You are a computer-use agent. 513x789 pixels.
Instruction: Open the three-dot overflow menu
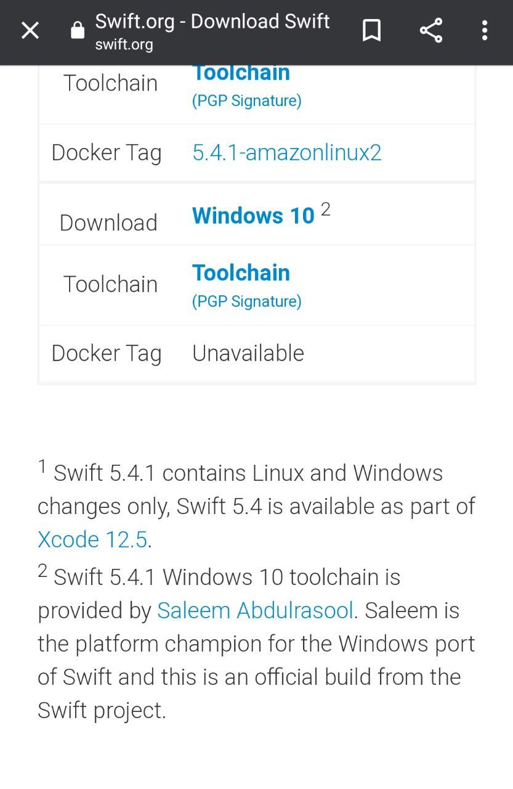[485, 30]
